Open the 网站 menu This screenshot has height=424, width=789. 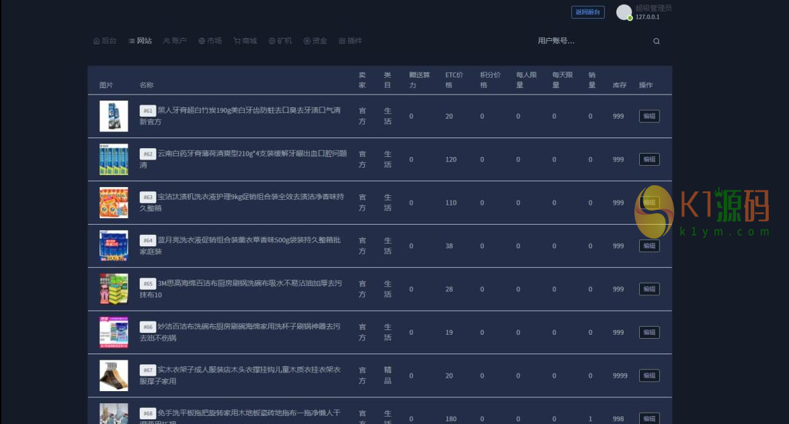pos(140,41)
